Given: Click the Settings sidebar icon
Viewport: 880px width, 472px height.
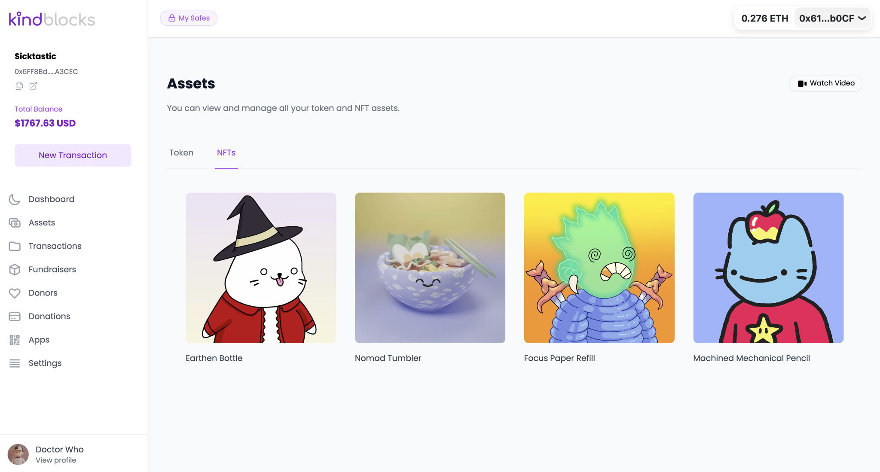Looking at the screenshot, I should click(15, 362).
